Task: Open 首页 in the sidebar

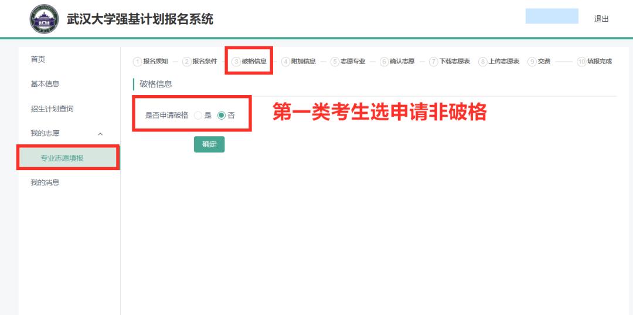Action: point(38,59)
